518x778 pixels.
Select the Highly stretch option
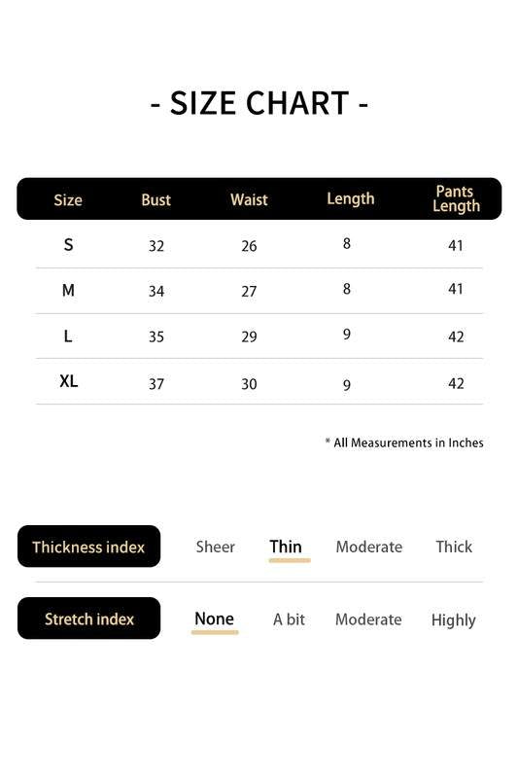coord(454,619)
